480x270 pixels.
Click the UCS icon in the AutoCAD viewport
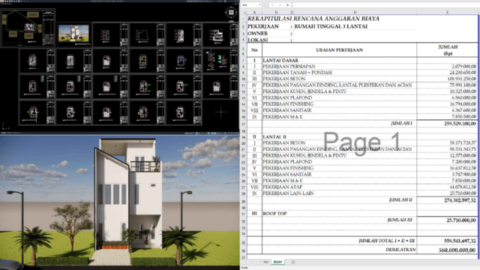coord(5,126)
